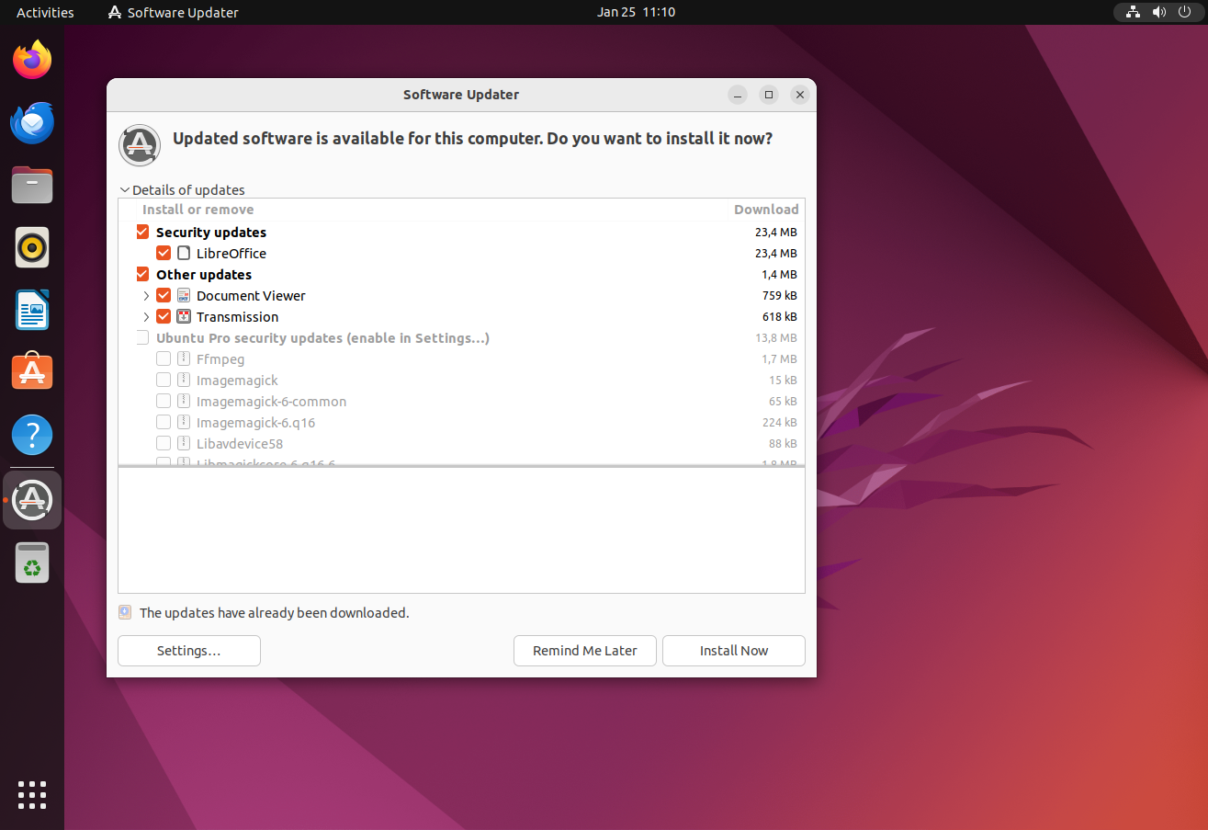Uncheck the Security updates checkbox

[x=142, y=232]
